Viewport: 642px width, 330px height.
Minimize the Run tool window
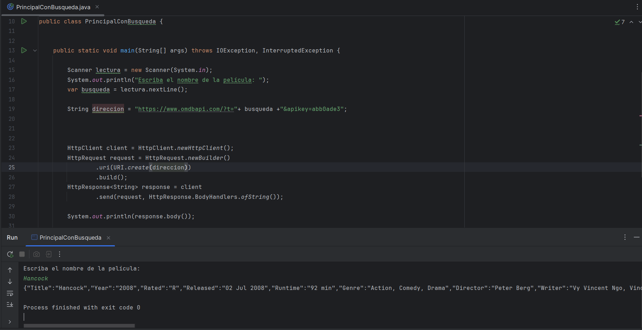coord(637,237)
